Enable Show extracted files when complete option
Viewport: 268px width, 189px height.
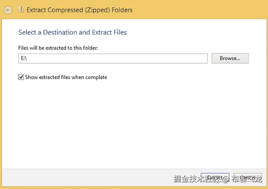click(21, 77)
